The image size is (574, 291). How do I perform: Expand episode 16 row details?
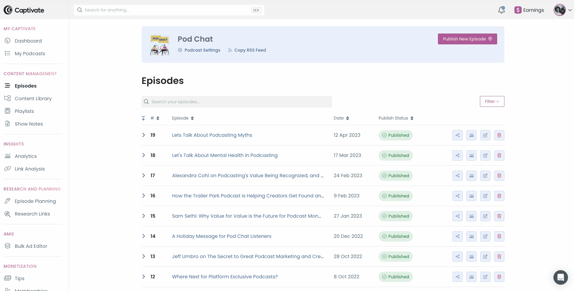[144, 196]
